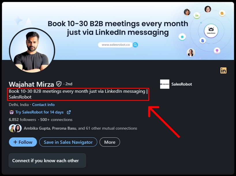Open Try SalesRobot for 14 days link
Screen dimensions: 236x176
pos(40,112)
